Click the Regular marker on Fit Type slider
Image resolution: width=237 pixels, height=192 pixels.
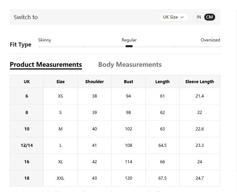[x=129, y=46]
